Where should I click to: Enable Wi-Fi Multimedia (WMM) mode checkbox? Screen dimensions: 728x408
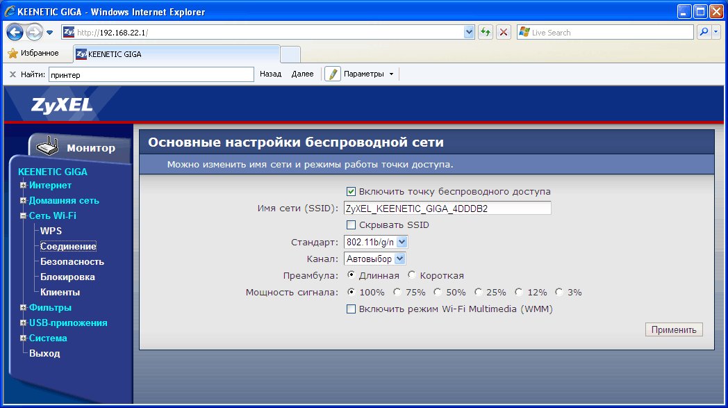(351, 309)
